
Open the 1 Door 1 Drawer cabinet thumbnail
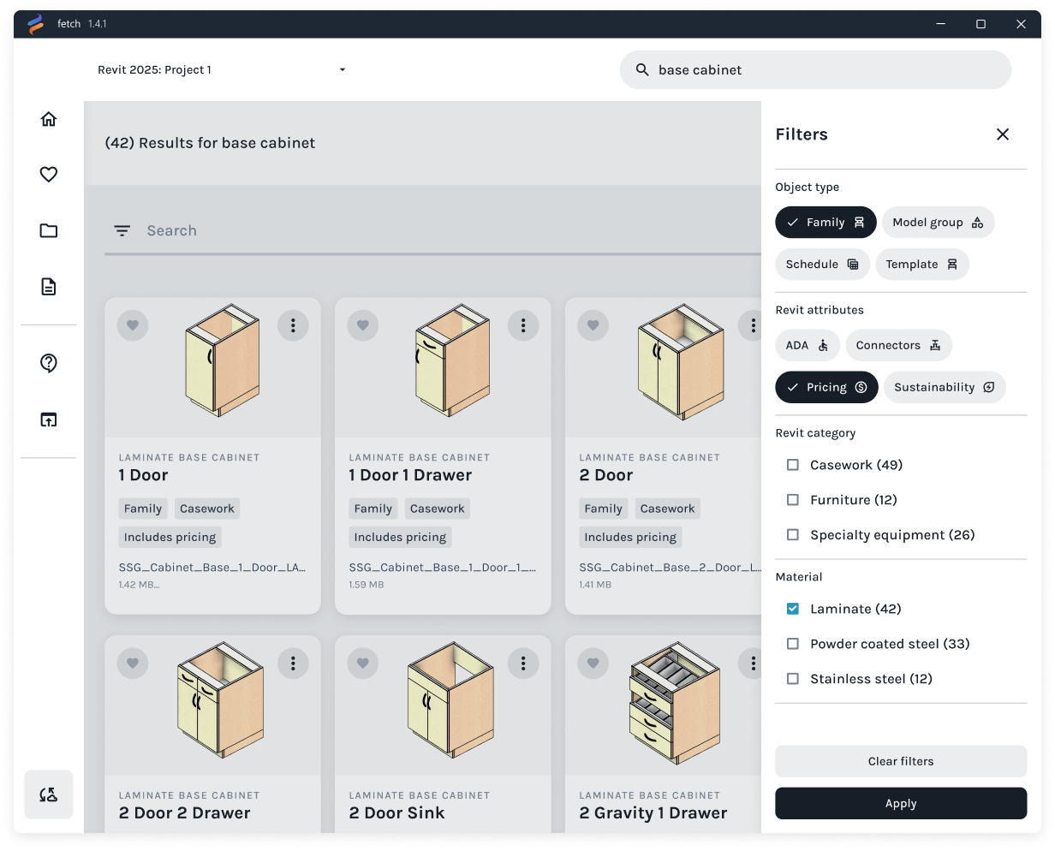click(x=453, y=360)
